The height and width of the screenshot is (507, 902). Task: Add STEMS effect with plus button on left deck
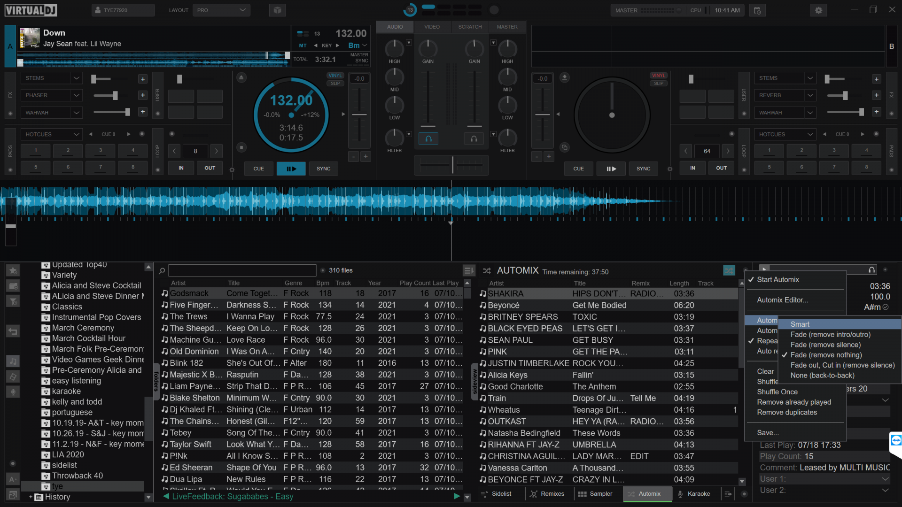click(143, 79)
